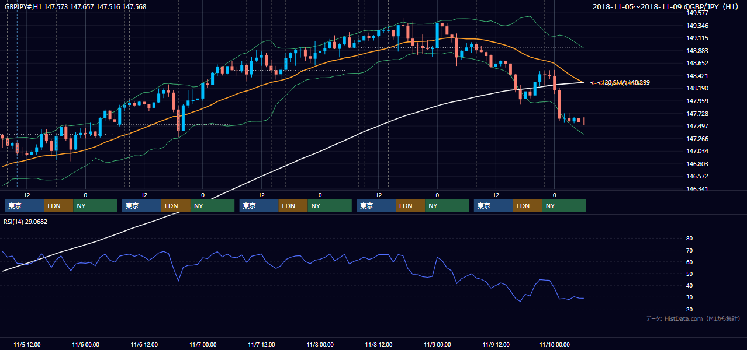Jump to the 11/8 00:00 time label
The height and width of the screenshot is (350, 747).
(320, 344)
